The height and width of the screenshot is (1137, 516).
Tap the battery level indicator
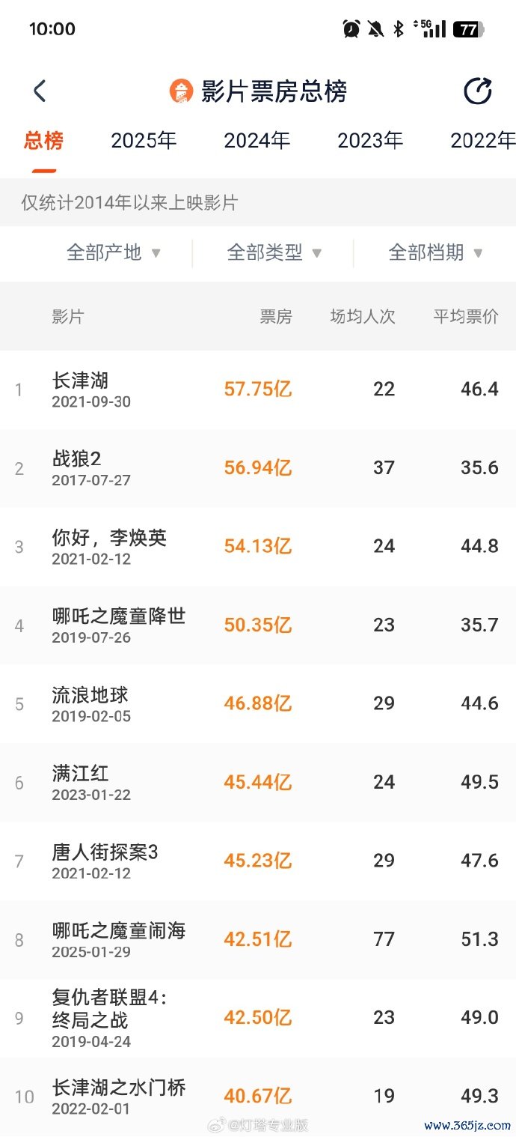point(469,29)
